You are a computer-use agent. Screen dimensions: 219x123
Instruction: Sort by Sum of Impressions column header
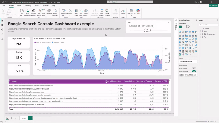pos(114,81)
